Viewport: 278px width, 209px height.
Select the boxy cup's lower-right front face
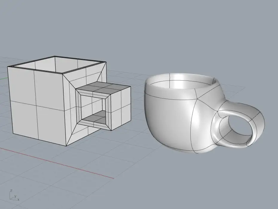coord(51,123)
